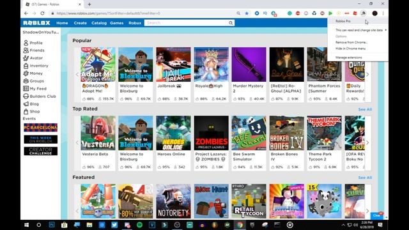Open Murder Mystery 2 thumbnail
The image size is (409, 230).
(249, 65)
